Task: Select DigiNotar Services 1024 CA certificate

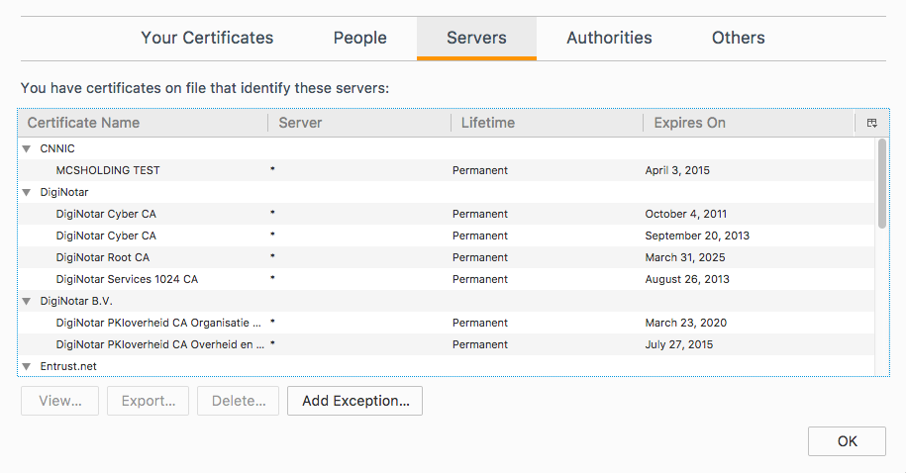Action: click(446, 279)
